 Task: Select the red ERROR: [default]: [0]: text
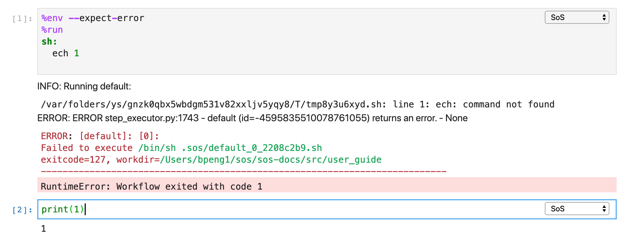click(x=100, y=136)
